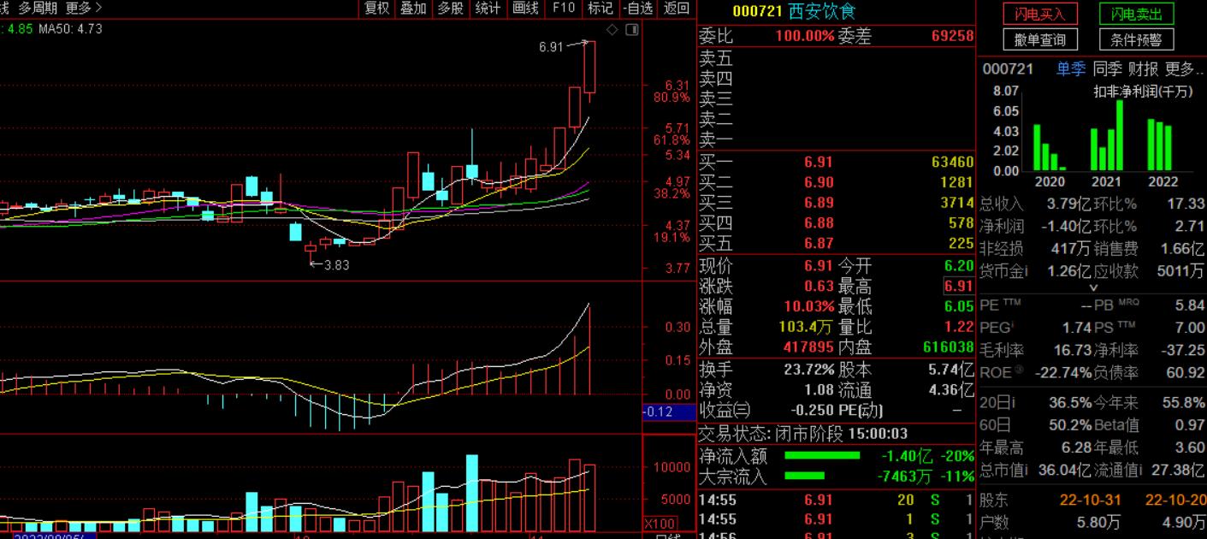Image resolution: width=1207 pixels, height=539 pixels.
Task: Click the stock code 000721 in header
Action: (x=758, y=11)
